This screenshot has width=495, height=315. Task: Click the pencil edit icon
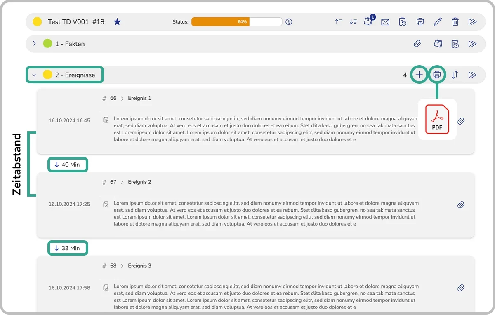(438, 22)
